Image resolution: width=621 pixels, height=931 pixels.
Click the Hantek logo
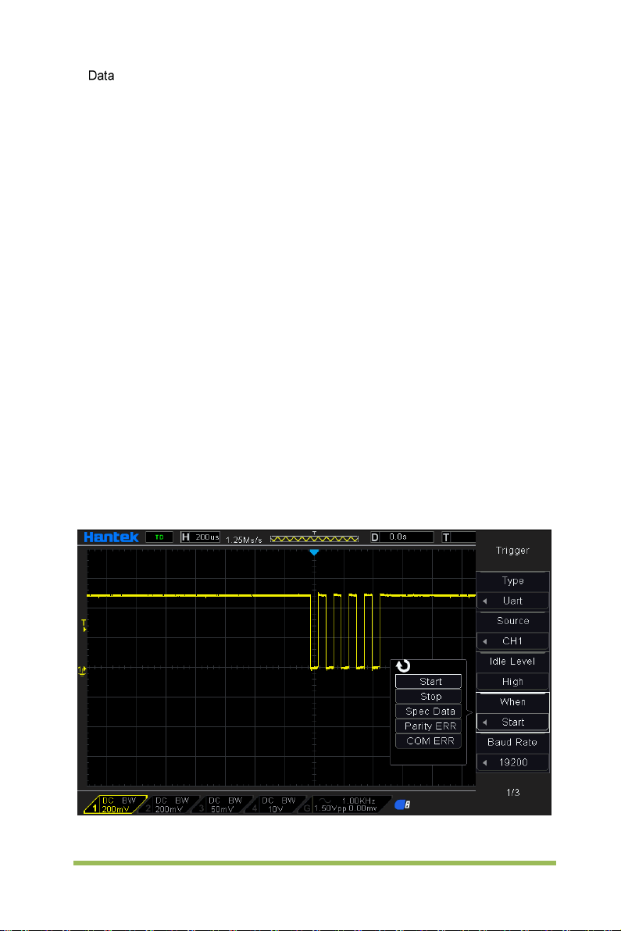[111, 537]
